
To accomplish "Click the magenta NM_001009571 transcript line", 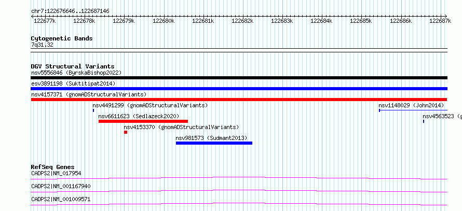I will coord(239,204).
